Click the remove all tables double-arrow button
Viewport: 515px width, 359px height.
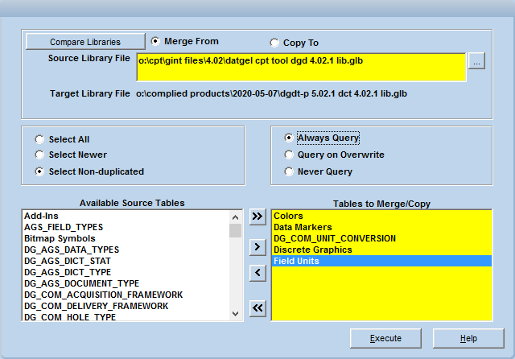click(x=257, y=307)
